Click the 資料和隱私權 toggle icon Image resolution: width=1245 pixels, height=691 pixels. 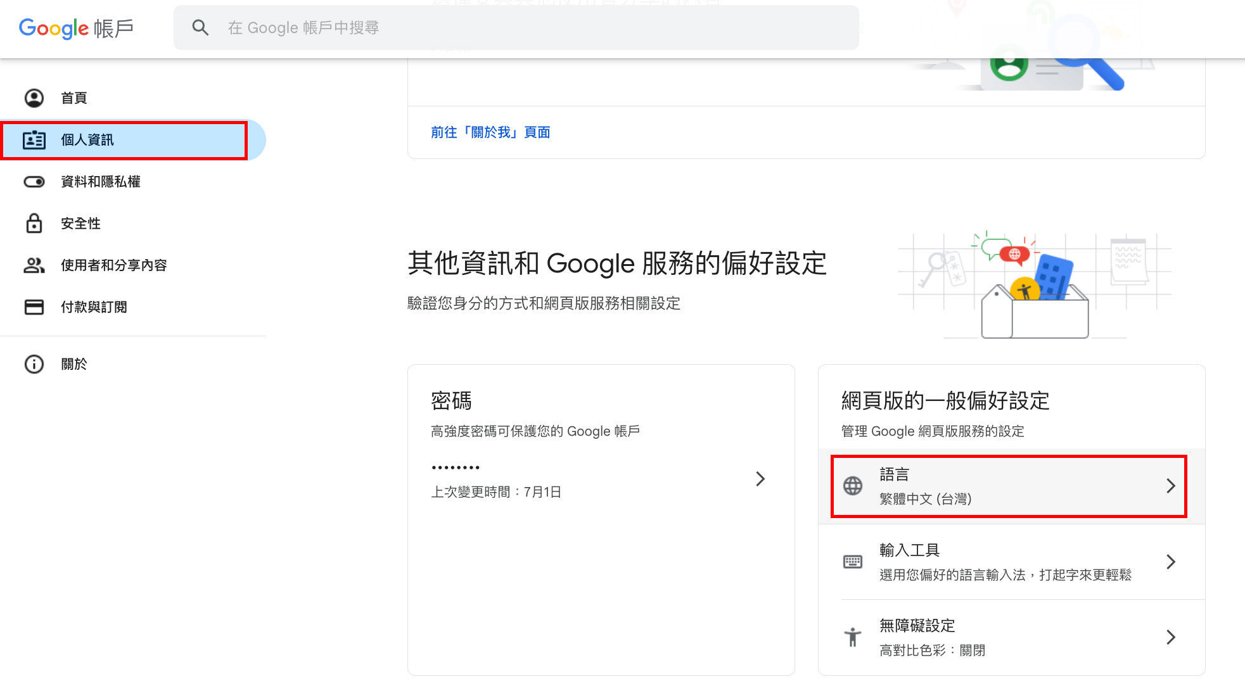(34, 182)
